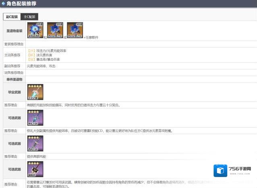
Task: Click the 提供高额充能 recommendation text
Action: [37, 156]
